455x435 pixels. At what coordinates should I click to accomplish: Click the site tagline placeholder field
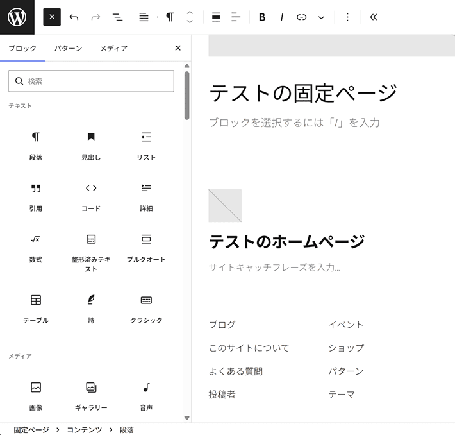point(274,268)
